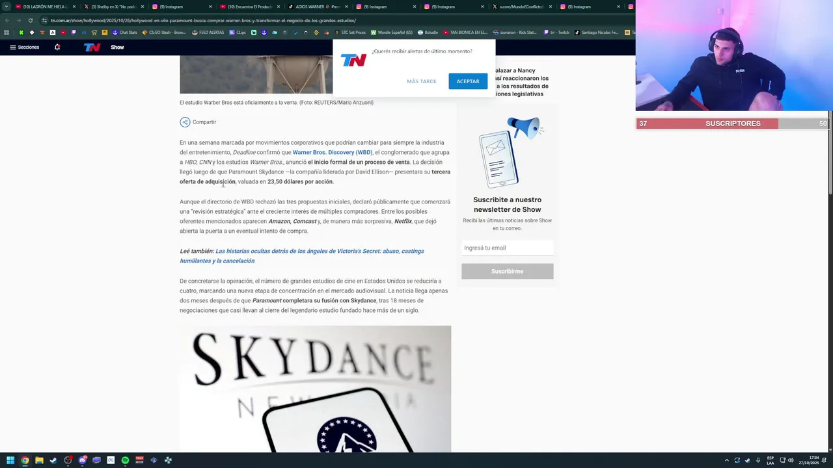The height and width of the screenshot is (468, 833).
Task: Click the browser address bar URL
Action: [203, 20]
